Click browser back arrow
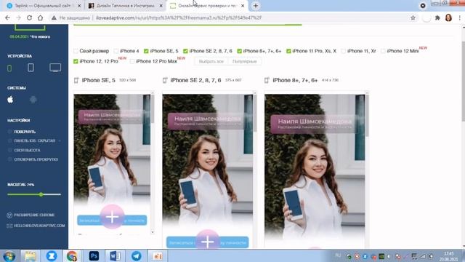The image size is (465, 262). click(8, 17)
